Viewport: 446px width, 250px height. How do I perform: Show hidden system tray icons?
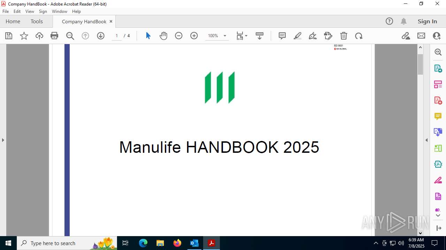tap(376, 243)
